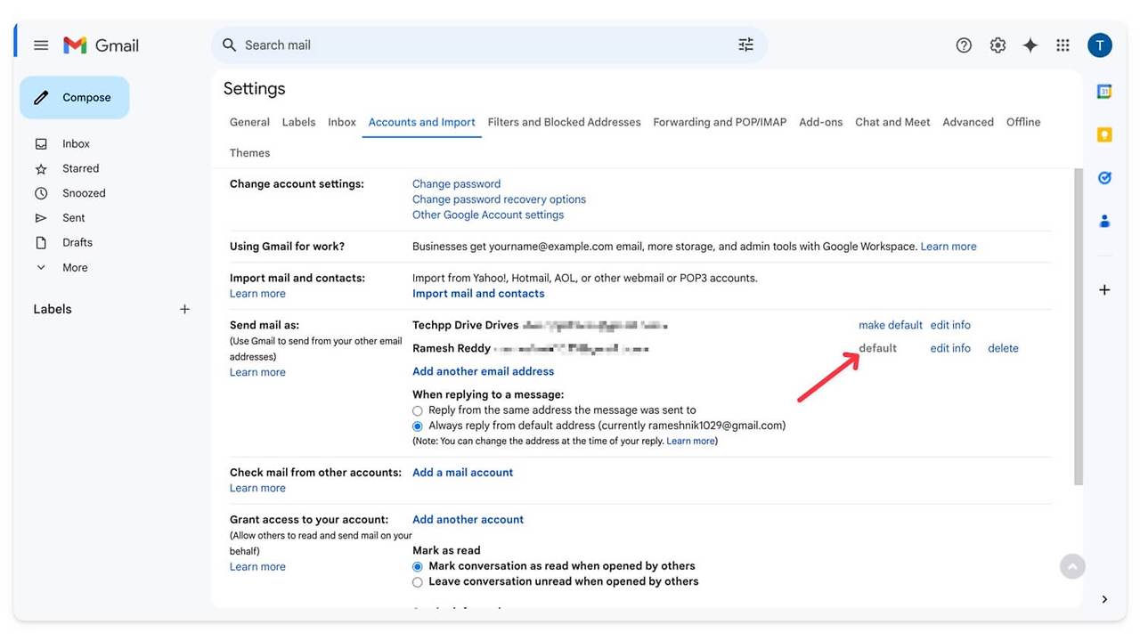
Task: Click Learn more under Send mail as
Action: pos(257,372)
